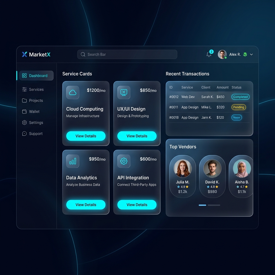
Task: Click the Pending status badge
Action: pos(239,107)
